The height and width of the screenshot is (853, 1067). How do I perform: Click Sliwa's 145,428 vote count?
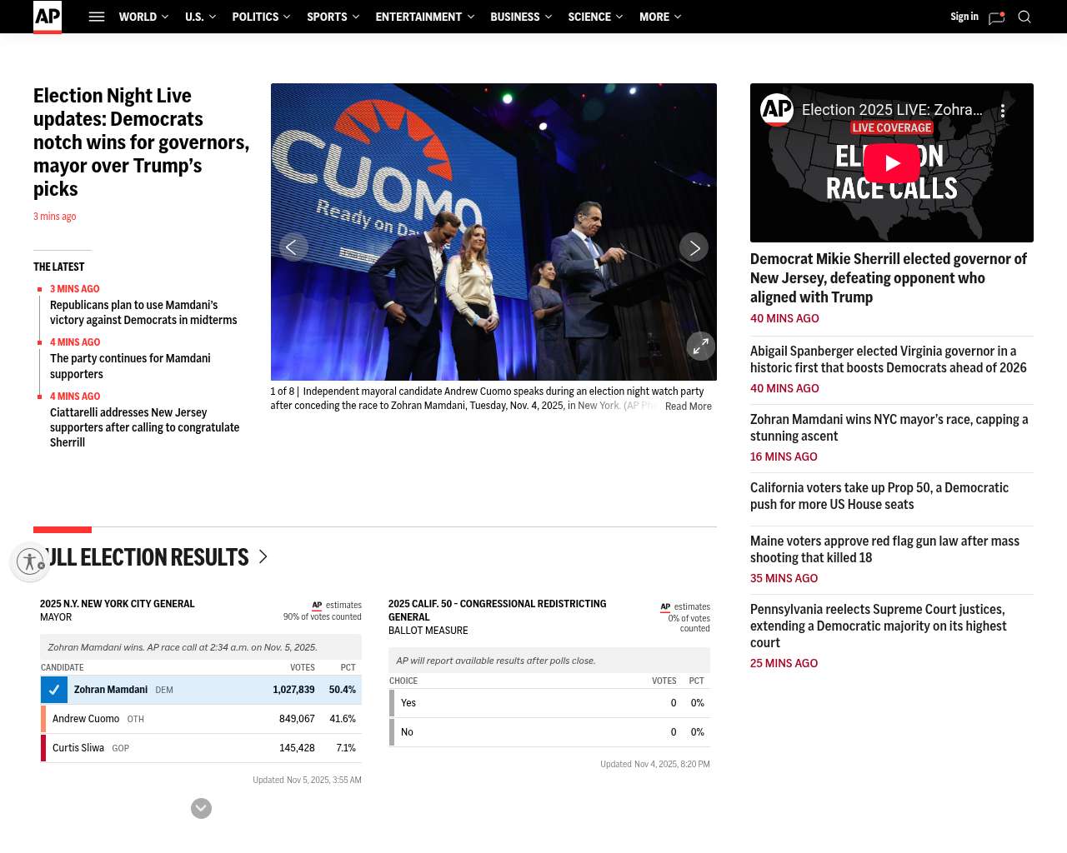[297, 748]
